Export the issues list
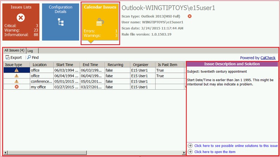The width and height of the screenshot is (280, 157). click(x=14, y=57)
